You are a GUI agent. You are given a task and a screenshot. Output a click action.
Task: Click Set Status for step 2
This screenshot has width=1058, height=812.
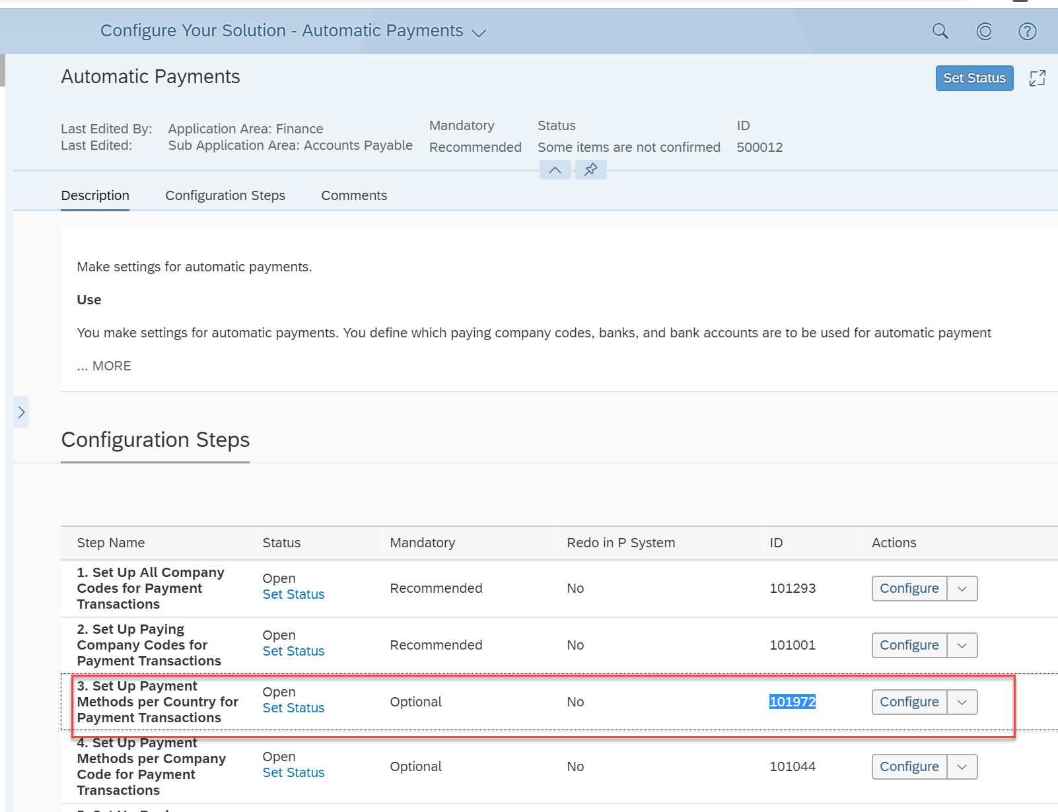tap(293, 651)
